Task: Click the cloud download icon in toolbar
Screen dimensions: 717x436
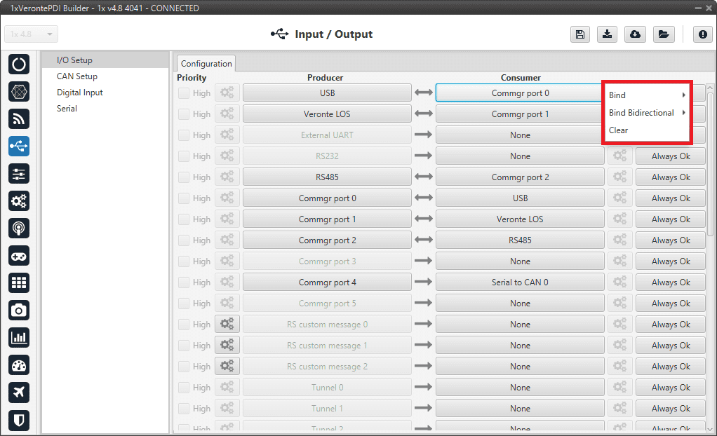Action: (635, 34)
